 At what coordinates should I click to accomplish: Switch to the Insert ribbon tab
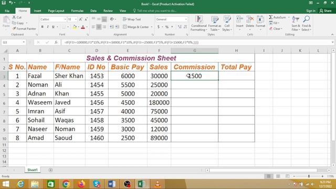(x=37, y=10)
